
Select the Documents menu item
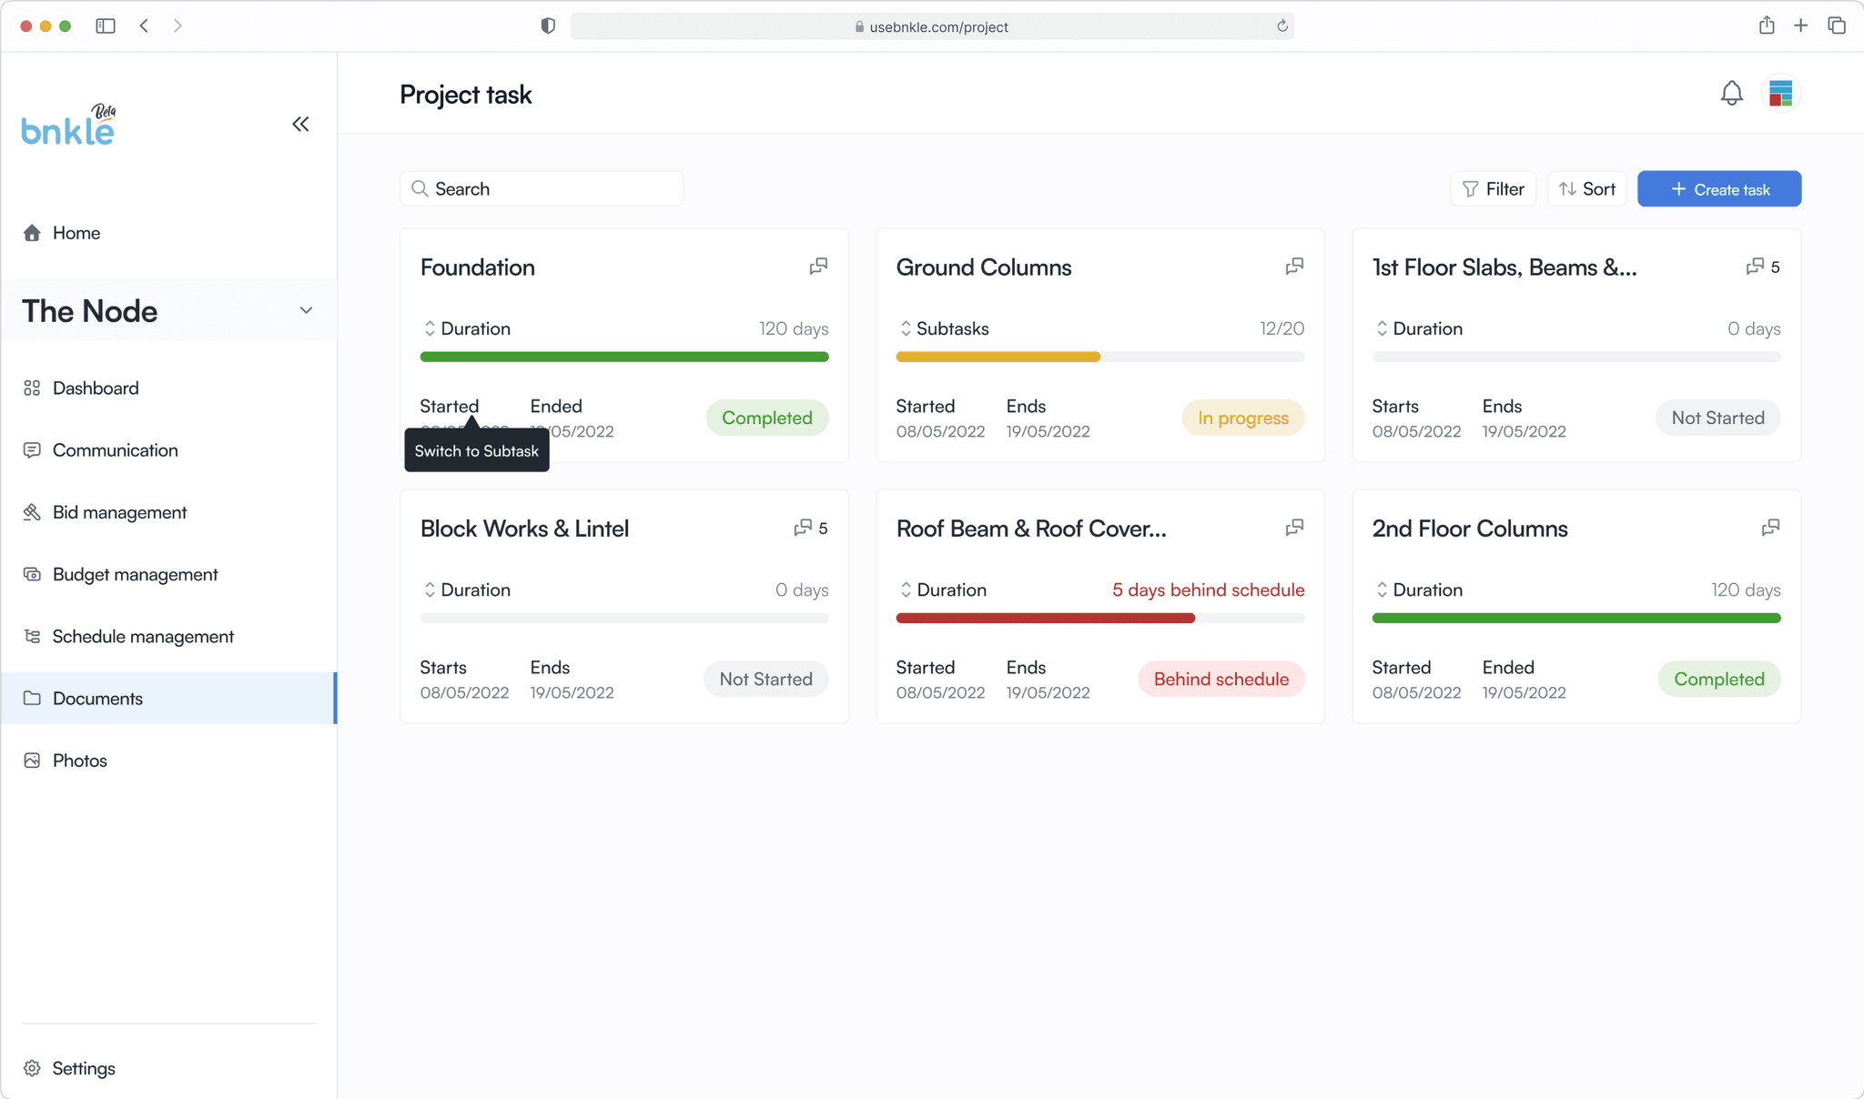click(x=169, y=698)
